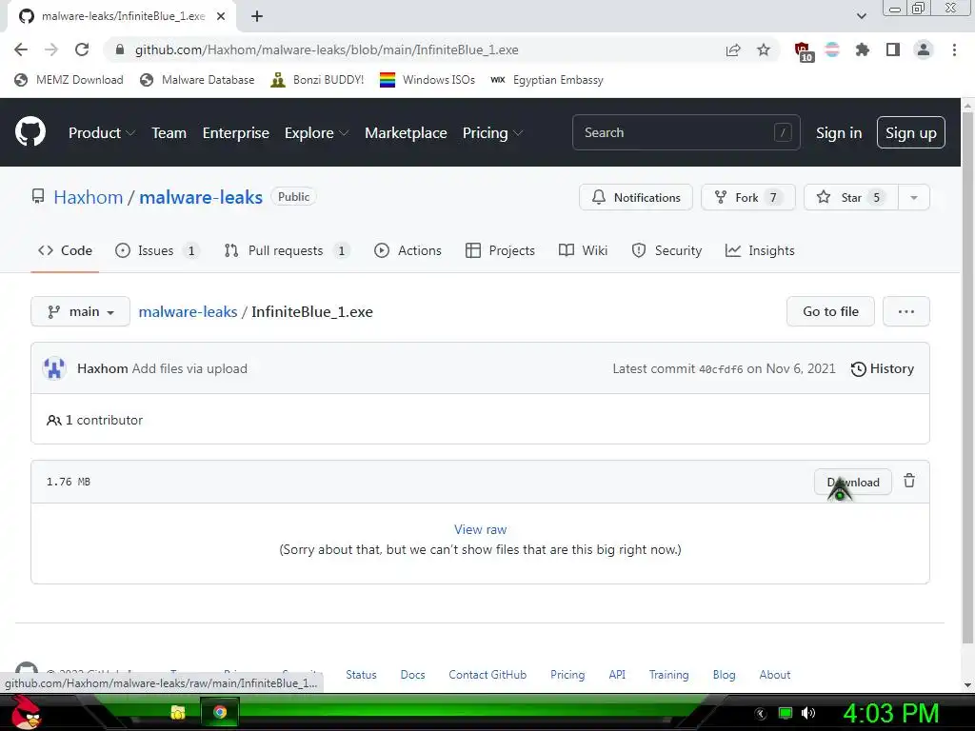975x731 pixels.
Task: Expand the Pricing dropdown in header
Action: [x=492, y=132]
